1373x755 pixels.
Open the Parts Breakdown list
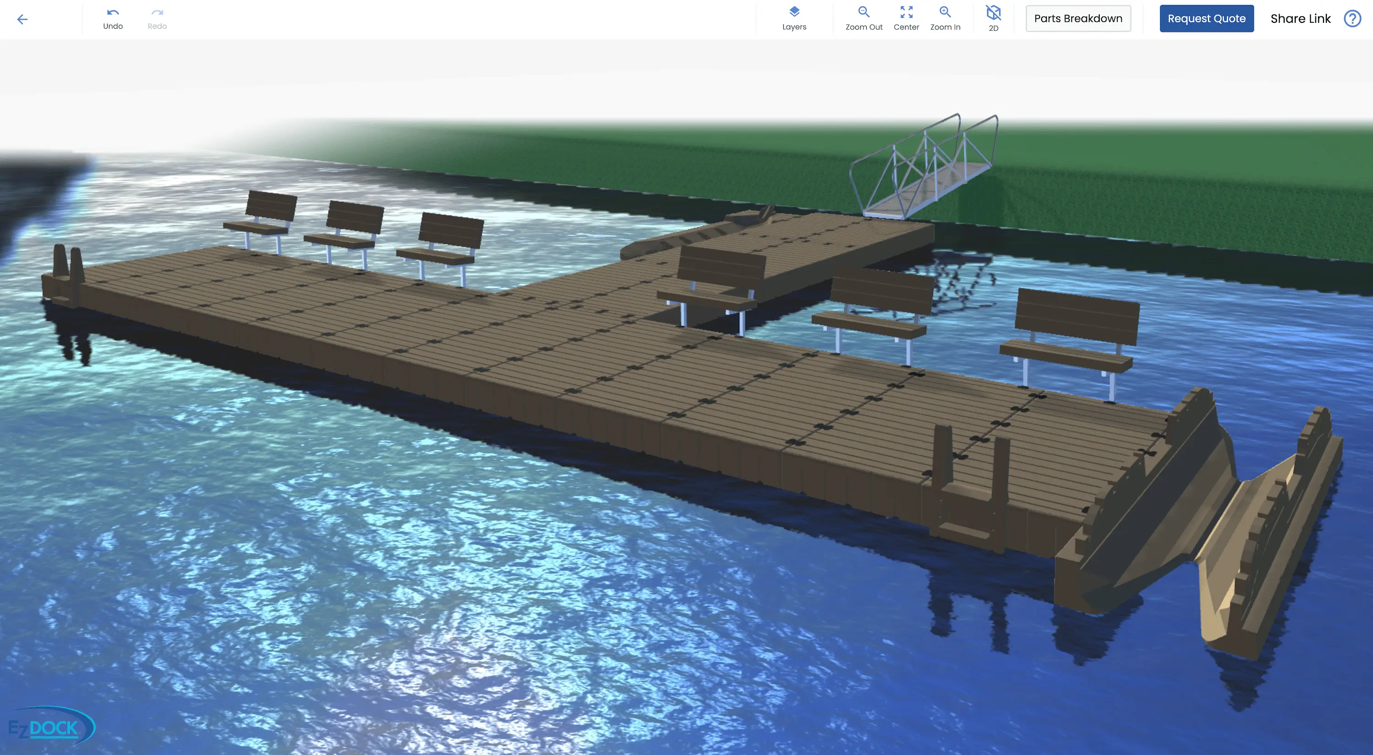point(1078,19)
